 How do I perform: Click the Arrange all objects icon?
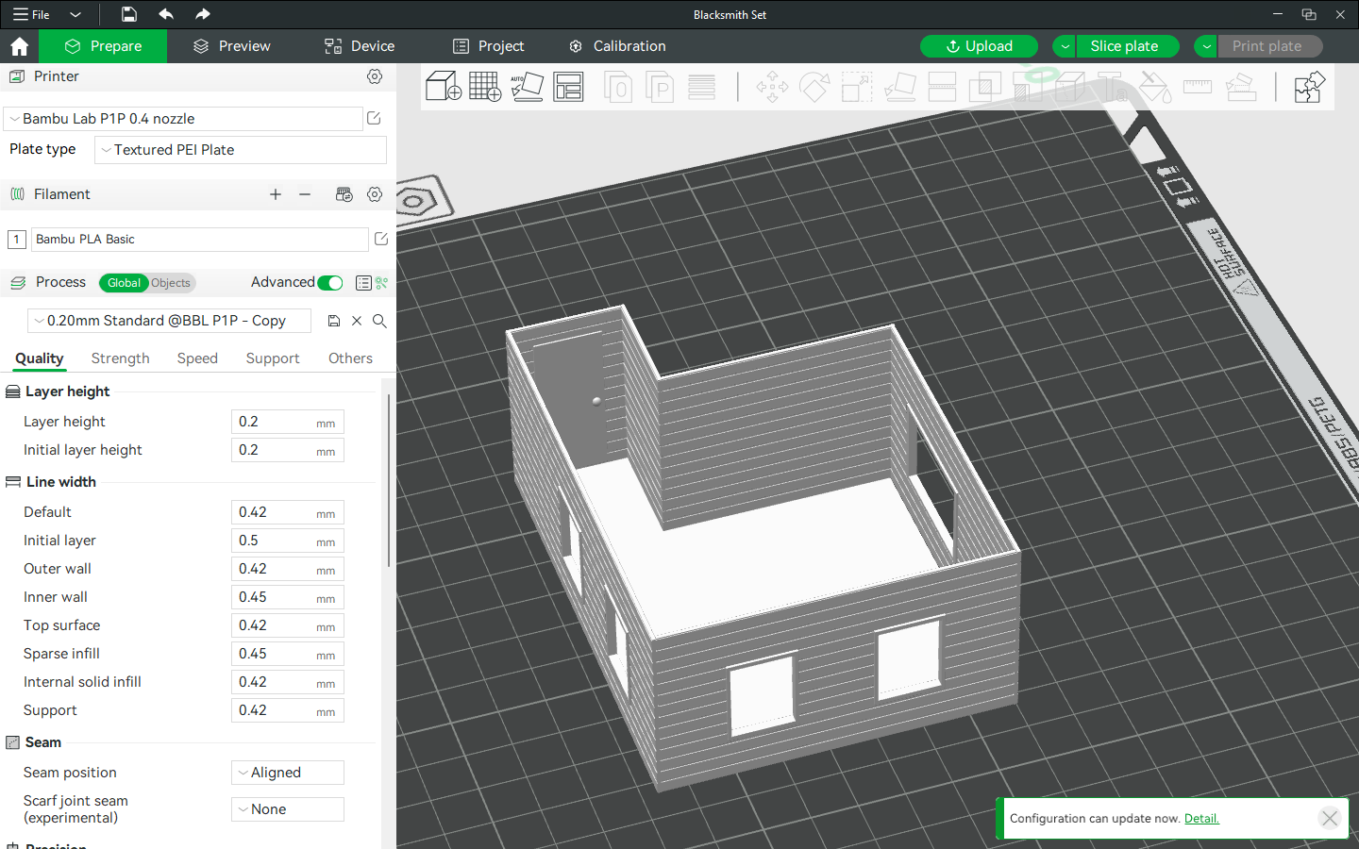(568, 87)
